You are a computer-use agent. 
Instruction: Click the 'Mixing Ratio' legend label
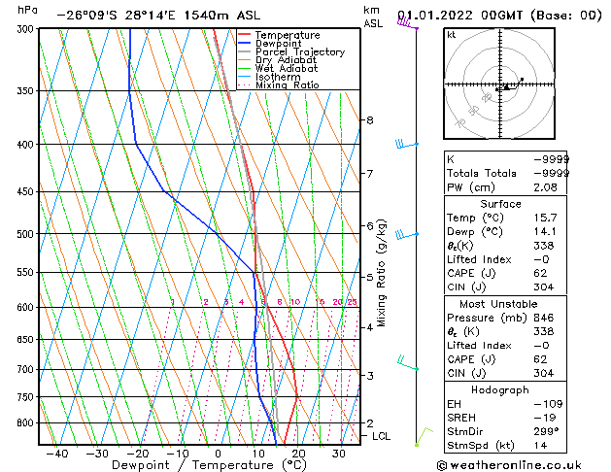[x=288, y=84]
